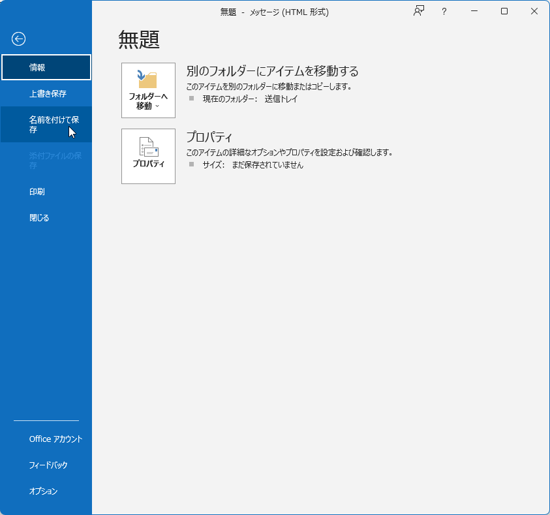550x515 pixels.
Task: Minimize the message window
Action: point(474,11)
